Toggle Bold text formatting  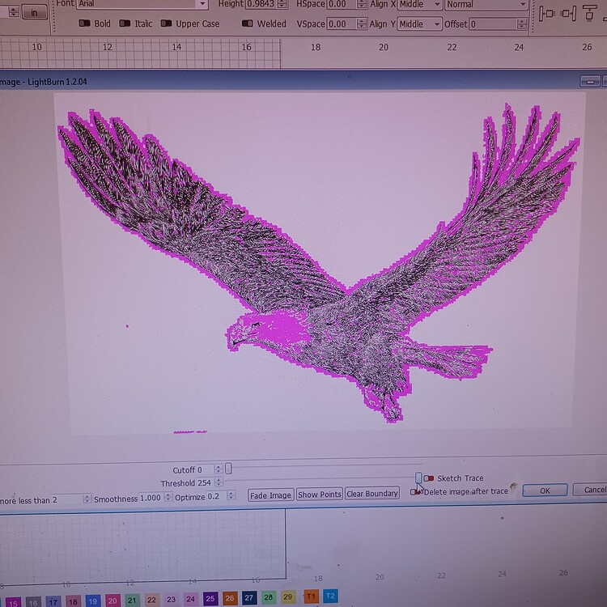click(x=85, y=23)
